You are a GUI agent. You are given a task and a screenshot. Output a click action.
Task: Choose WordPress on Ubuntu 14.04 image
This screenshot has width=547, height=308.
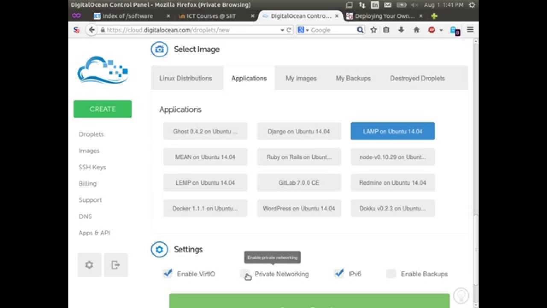(299, 208)
